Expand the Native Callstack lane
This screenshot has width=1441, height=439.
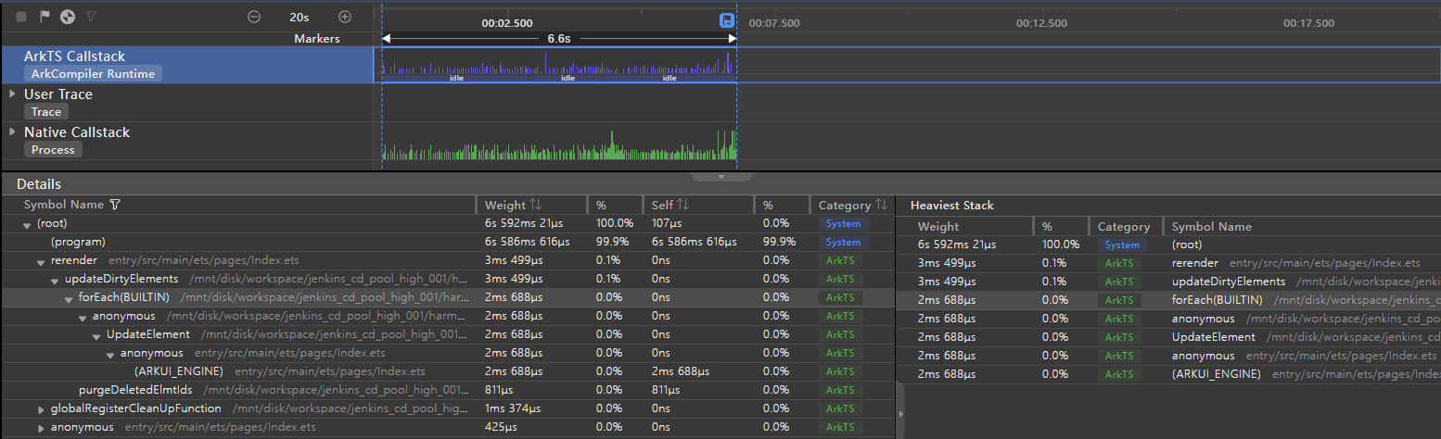[x=12, y=132]
